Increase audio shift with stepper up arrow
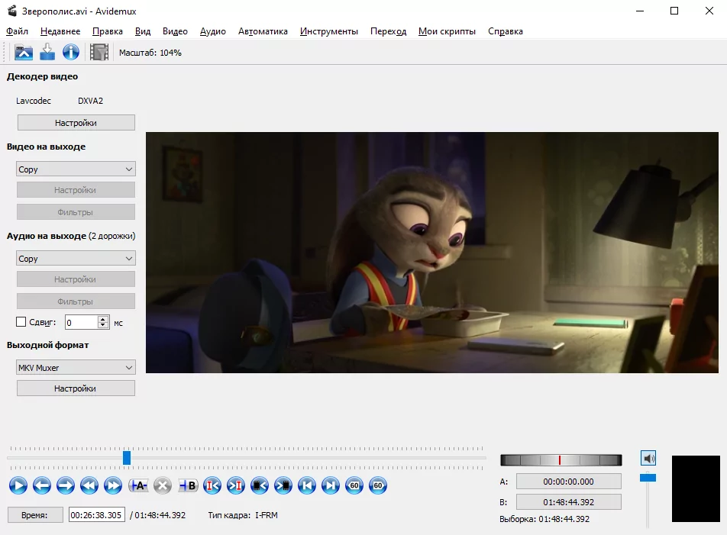The height and width of the screenshot is (535, 727). click(x=103, y=319)
